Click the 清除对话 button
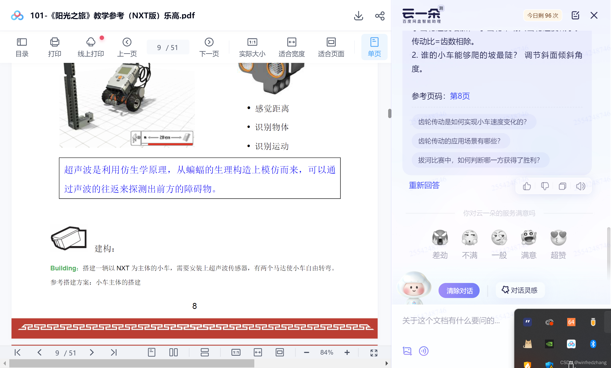Screen dimensions: 611x368 pyautogui.click(x=459, y=291)
